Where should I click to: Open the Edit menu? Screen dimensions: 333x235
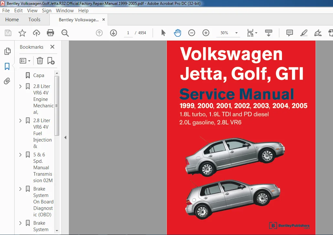point(18,11)
